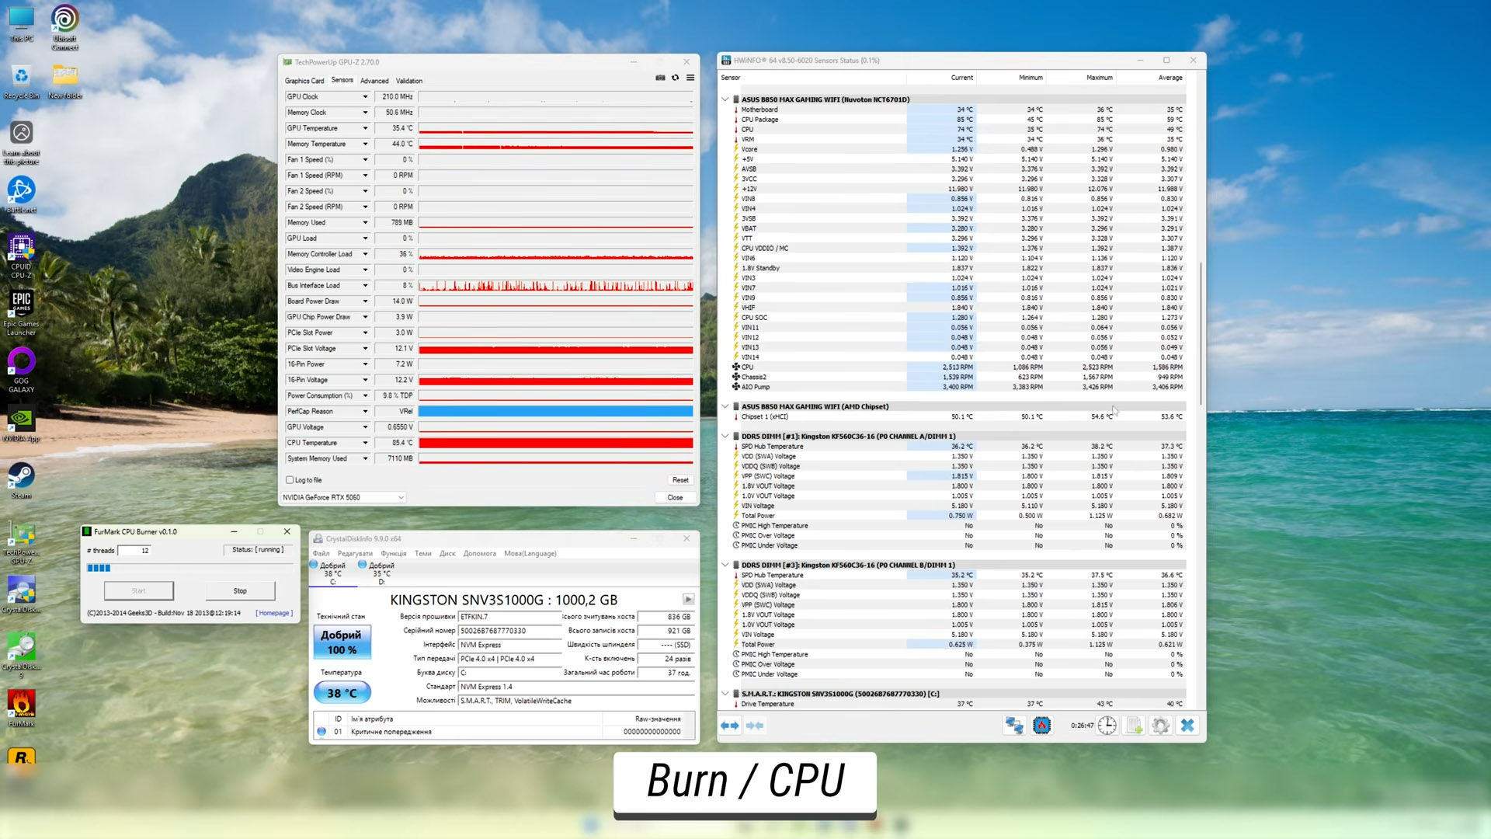Click the HWiNFO clock reset icon
1491x839 pixels.
1107,726
